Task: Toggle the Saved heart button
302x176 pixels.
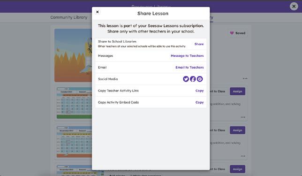Action: [x=238, y=33]
